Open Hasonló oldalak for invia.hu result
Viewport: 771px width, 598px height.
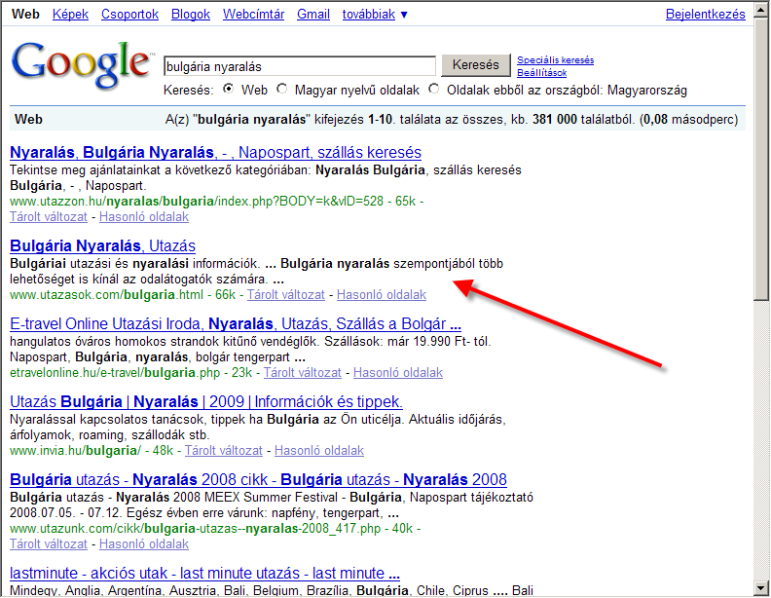click(319, 451)
